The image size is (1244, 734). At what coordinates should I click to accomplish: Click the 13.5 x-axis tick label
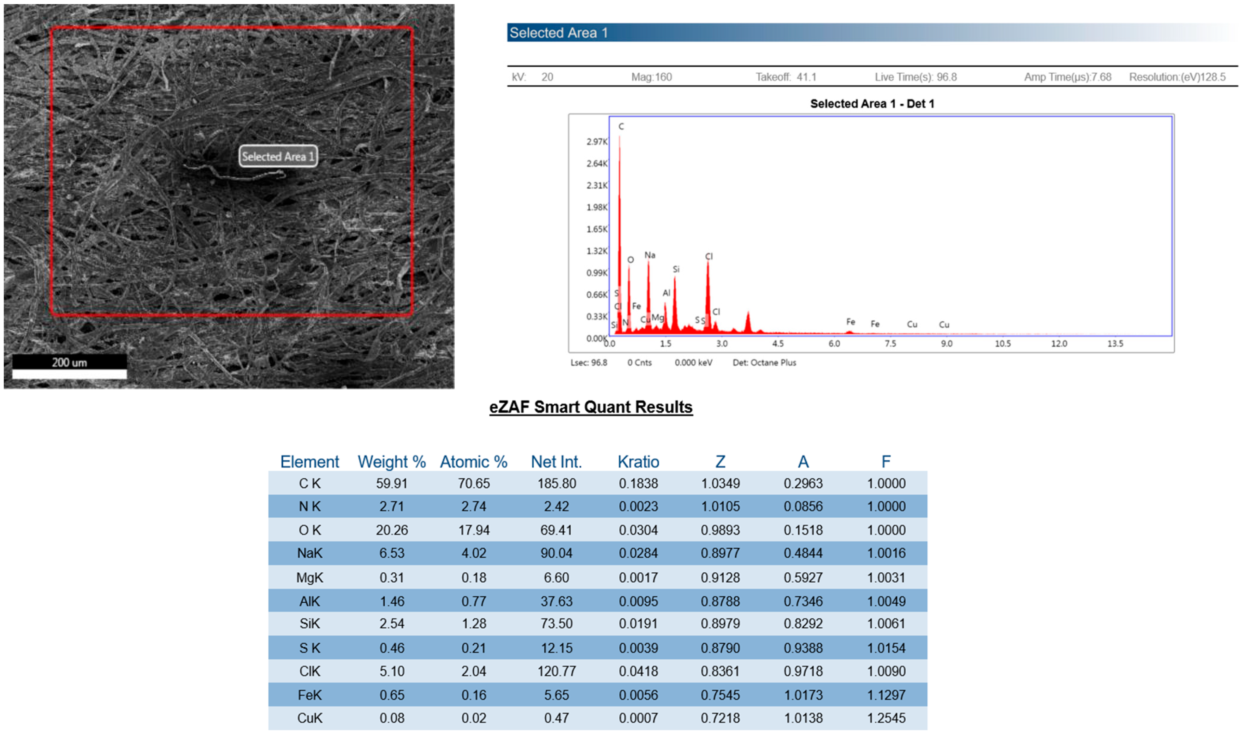(1115, 344)
